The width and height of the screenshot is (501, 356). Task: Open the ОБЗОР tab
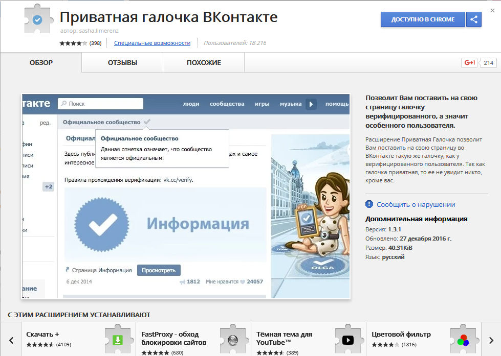41,62
